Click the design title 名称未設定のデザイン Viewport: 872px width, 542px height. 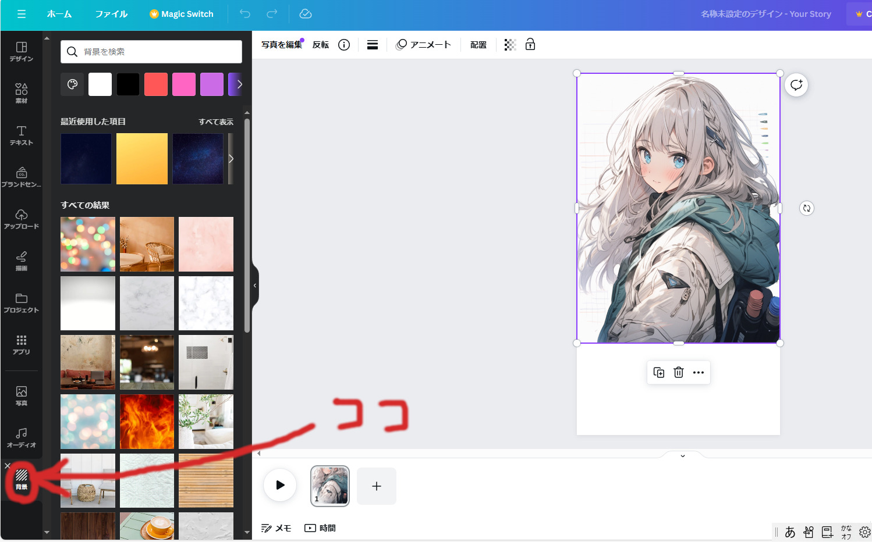[741, 14]
